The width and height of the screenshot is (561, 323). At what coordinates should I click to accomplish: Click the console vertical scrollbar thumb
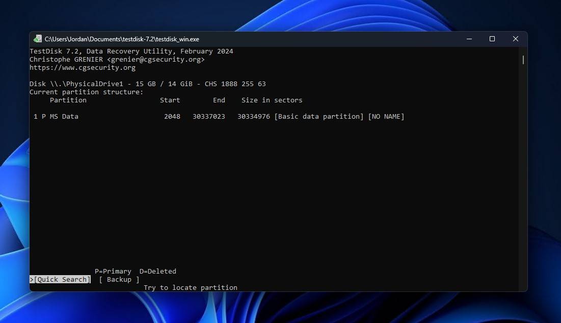(x=523, y=60)
